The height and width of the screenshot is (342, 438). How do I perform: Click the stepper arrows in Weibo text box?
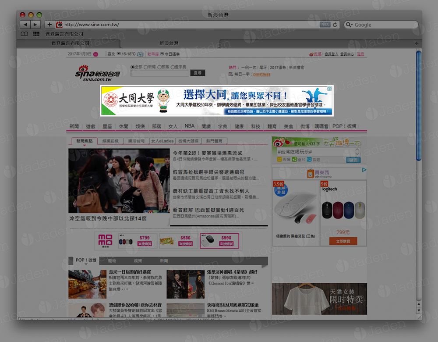pos(357,152)
